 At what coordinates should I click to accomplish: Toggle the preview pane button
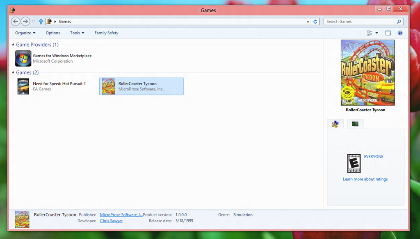388,33
